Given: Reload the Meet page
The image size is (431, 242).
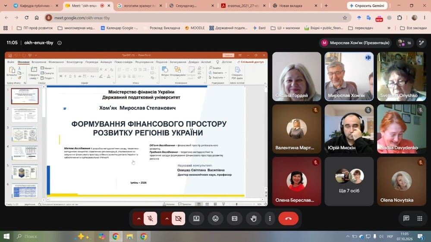Looking at the screenshot, I should (26, 18).
